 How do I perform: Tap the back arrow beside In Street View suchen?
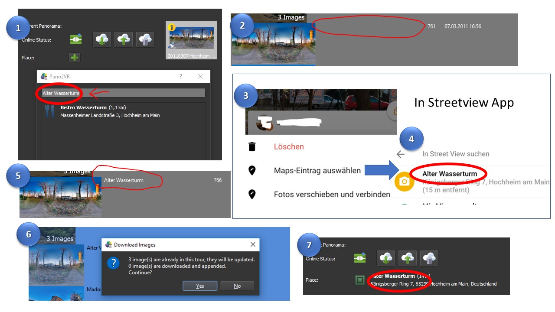tap(401, 154)
